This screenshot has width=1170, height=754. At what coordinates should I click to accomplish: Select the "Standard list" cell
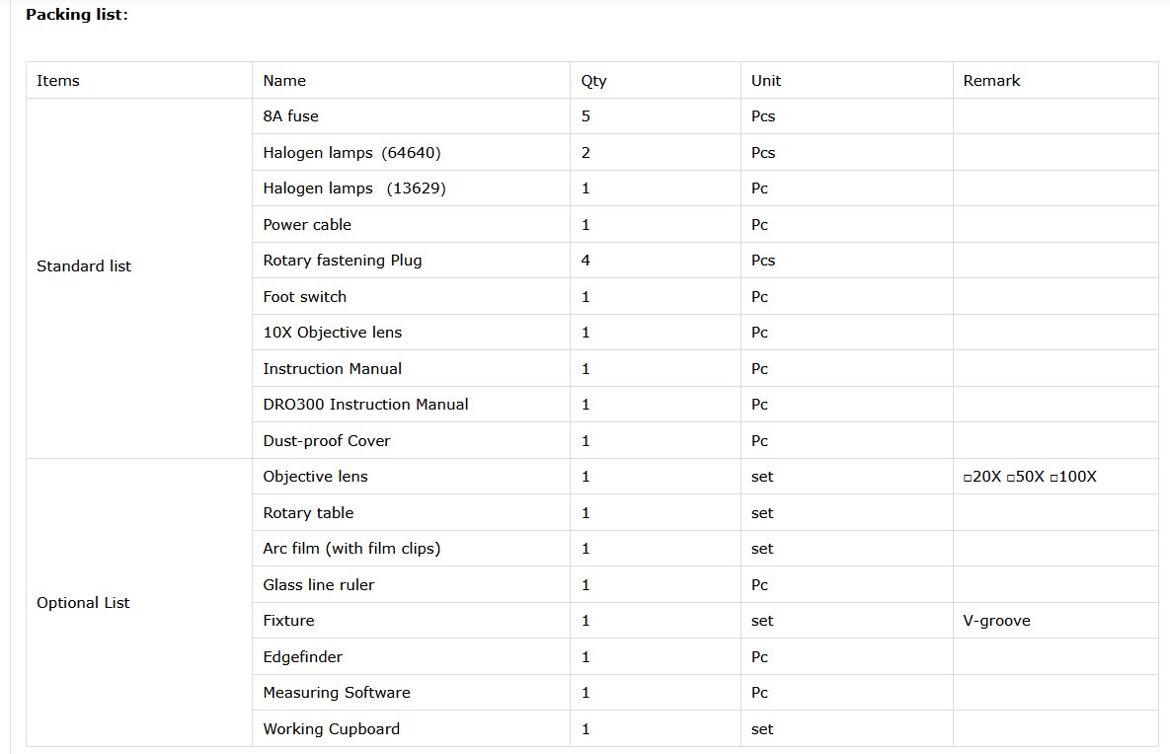84,266
